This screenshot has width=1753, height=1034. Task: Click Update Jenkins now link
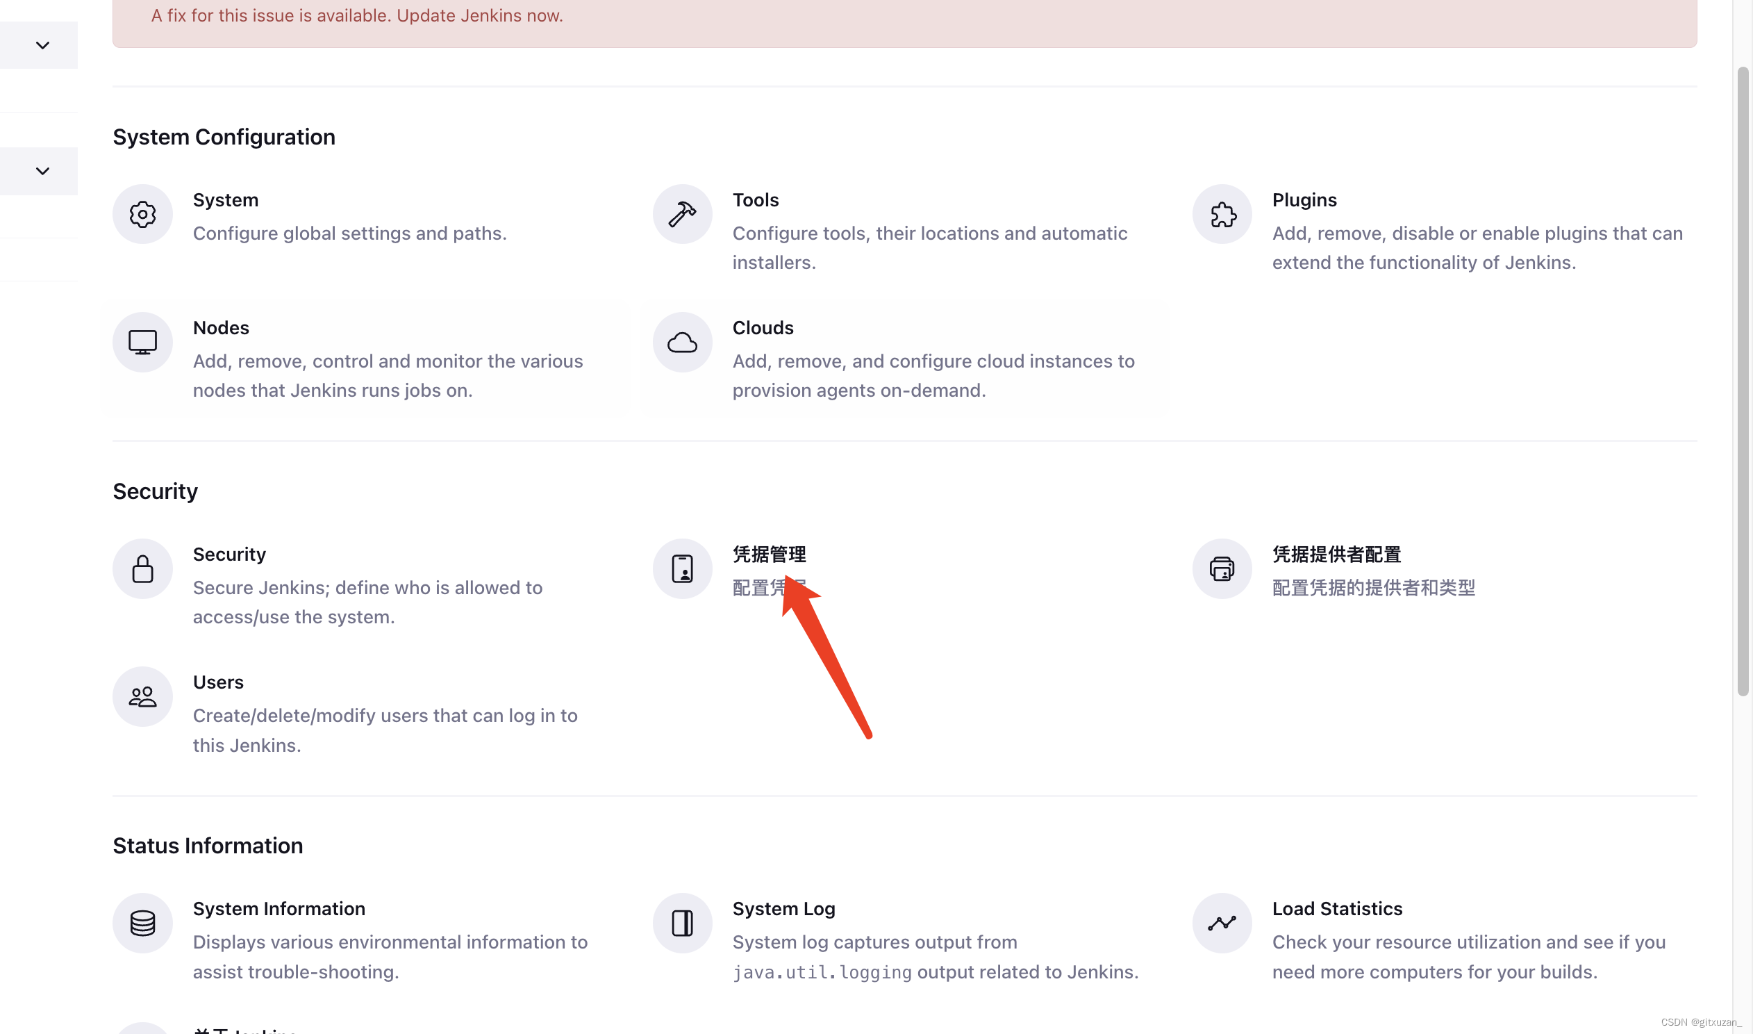[x=479, y=16]
